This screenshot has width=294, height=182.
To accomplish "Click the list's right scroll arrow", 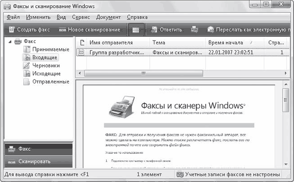I will (x=285, y=73).
